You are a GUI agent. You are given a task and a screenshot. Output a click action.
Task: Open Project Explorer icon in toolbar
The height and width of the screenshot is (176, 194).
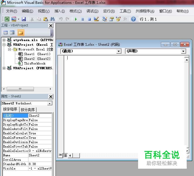click(x=105, y=19)
